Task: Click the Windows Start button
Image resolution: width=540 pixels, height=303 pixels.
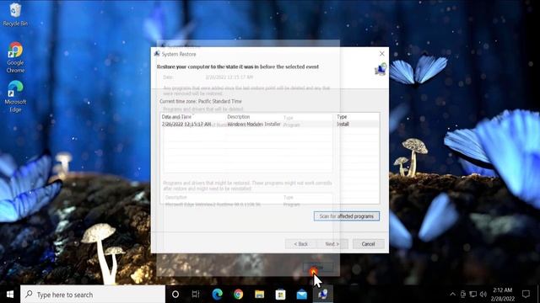Action: tap(10, 295)
